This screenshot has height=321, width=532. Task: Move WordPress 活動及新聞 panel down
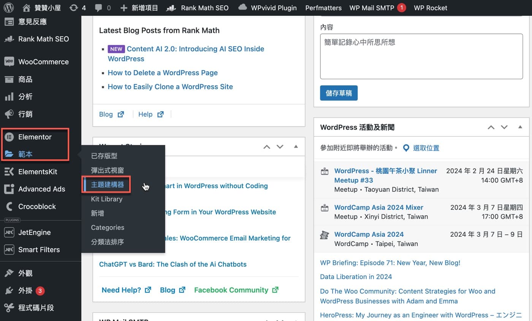504,127
